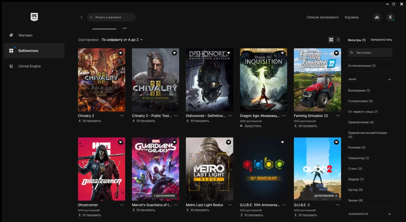
Task: Open more options for Q.U.B.E. 2
Action: click(338, 205)
